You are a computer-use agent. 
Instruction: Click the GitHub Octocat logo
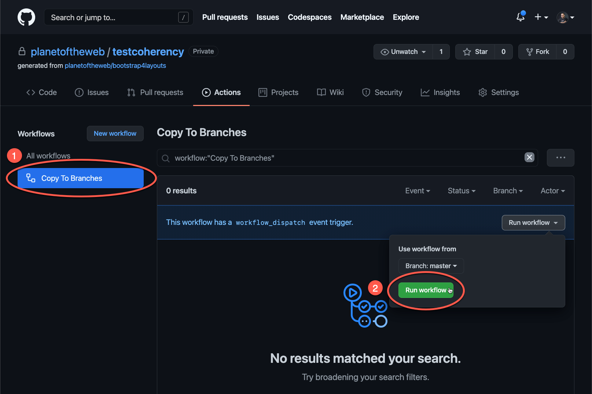pyautogui.click(x=26, y=17)
